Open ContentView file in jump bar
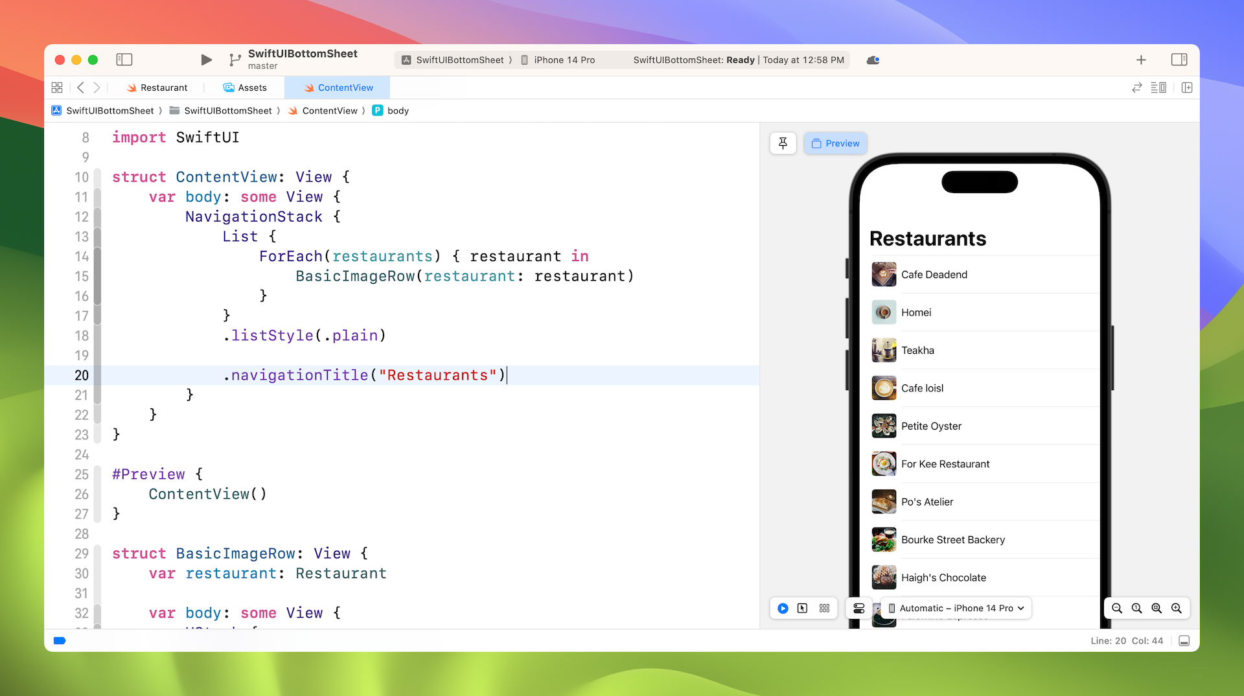This screenshot has height=696, width=1244. click(x=323, y=111)
